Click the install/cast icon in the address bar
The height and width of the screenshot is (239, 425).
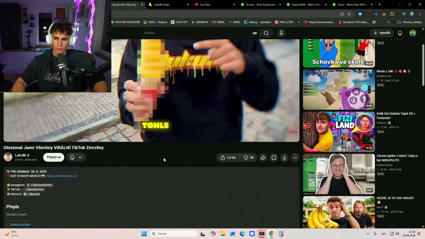pyautogui.click(x=342, y=14)
